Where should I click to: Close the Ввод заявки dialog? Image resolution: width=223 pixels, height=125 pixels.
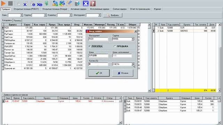(x=136, y=31)
